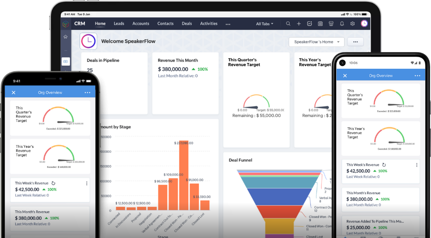Image resolution: width=431 pixels, height=238 pixels.
Task: Click left phone This Year's Revenue Target gauge
Action: [59, 154]
